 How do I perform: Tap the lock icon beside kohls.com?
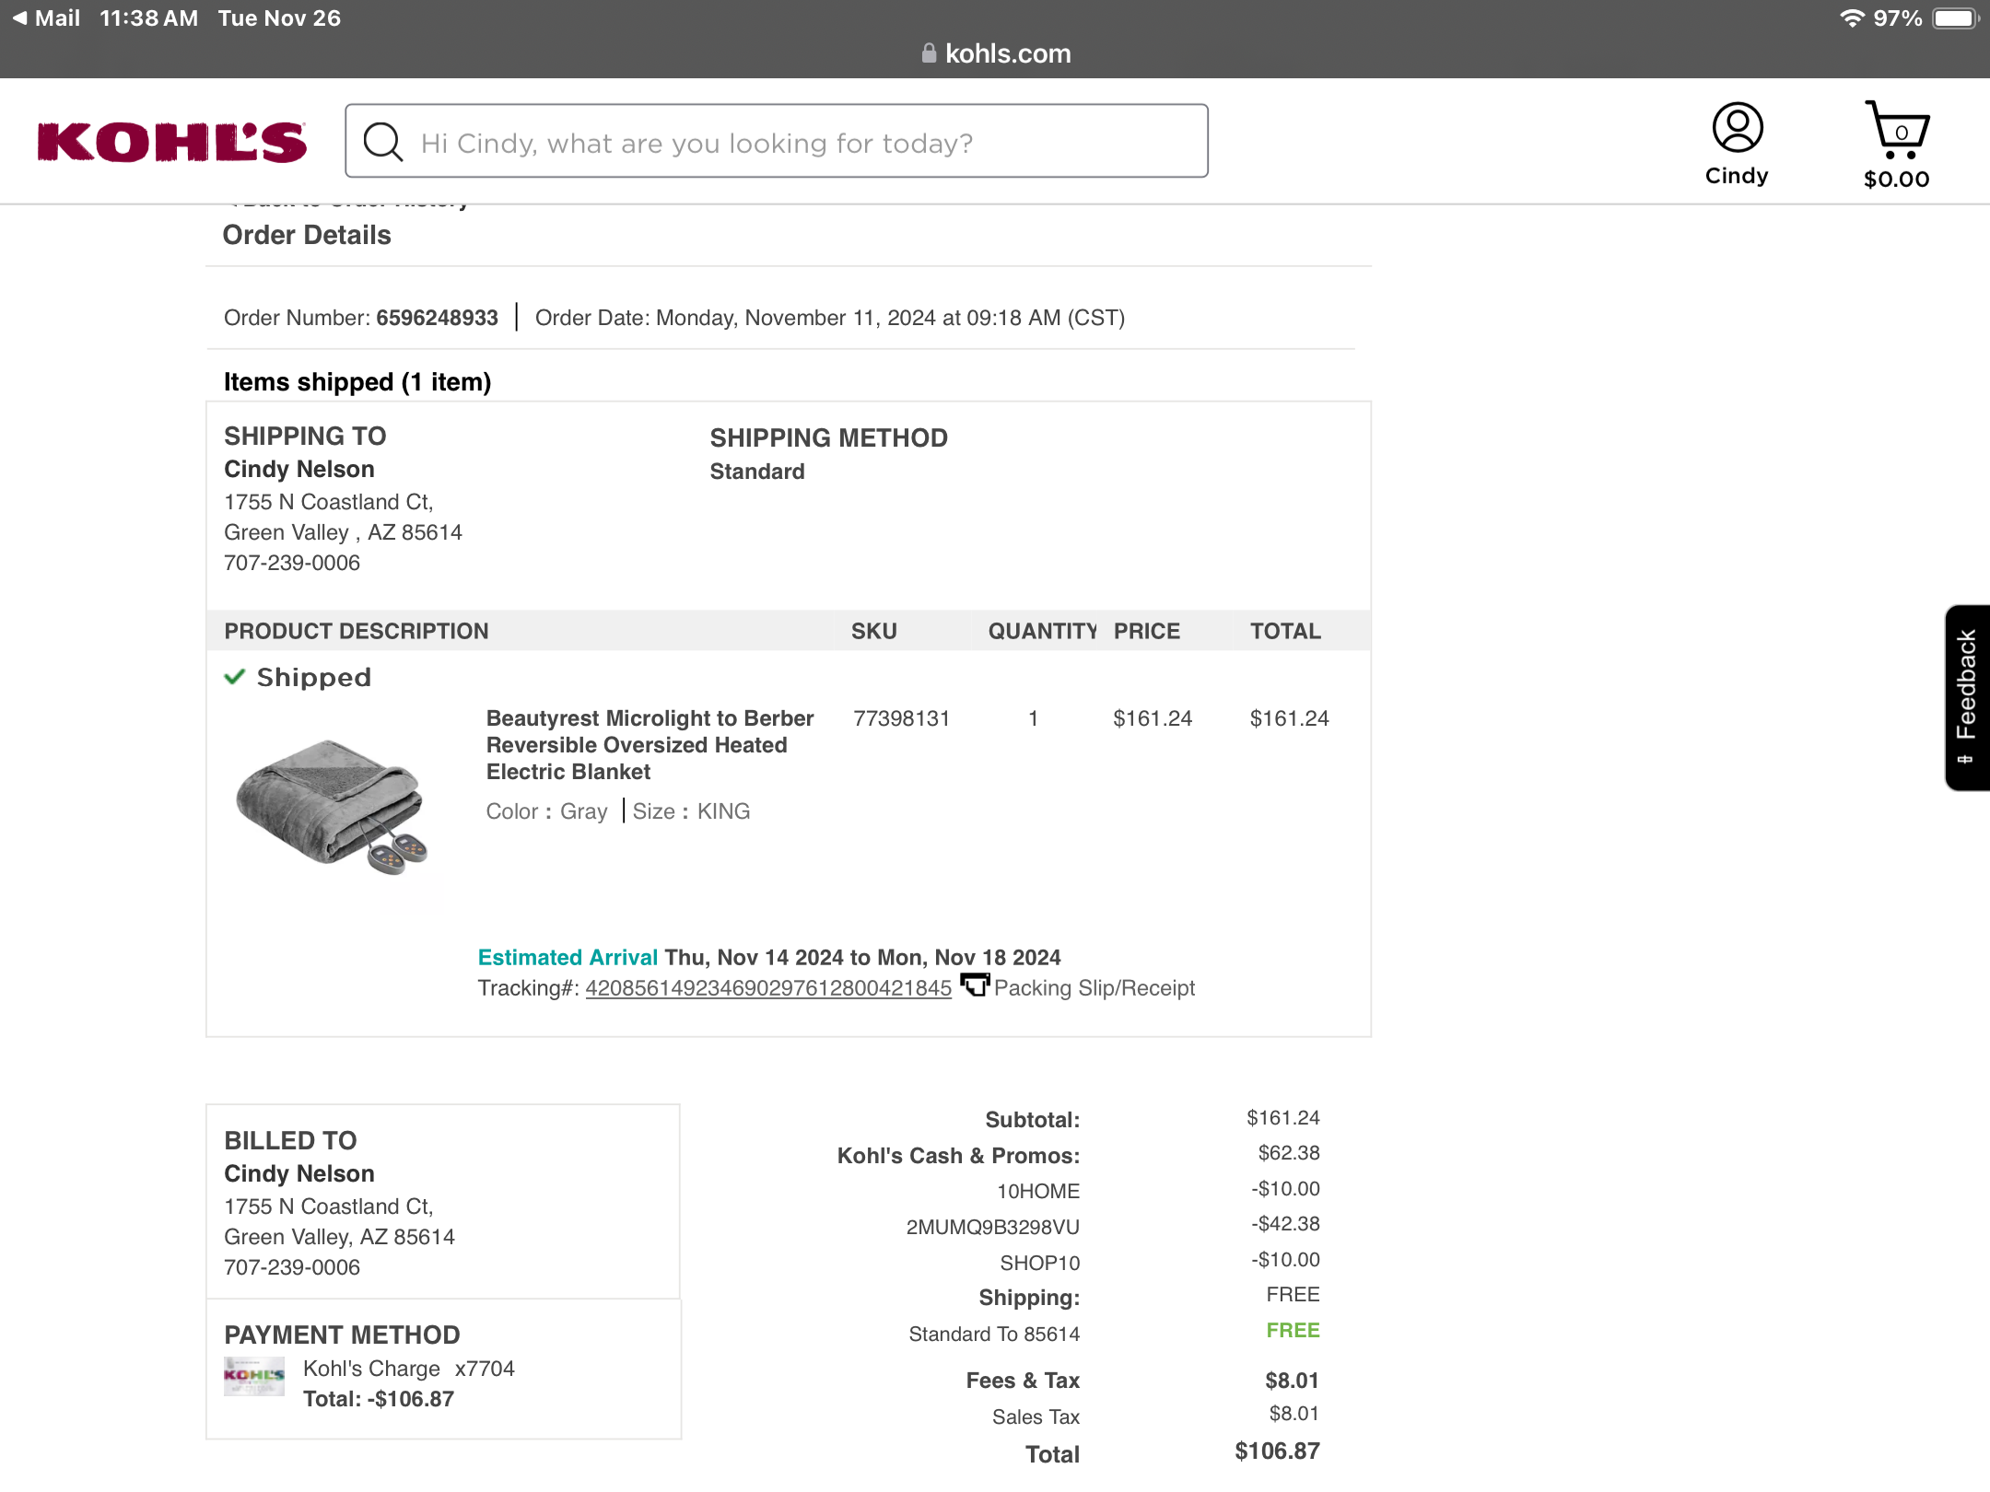929,53
